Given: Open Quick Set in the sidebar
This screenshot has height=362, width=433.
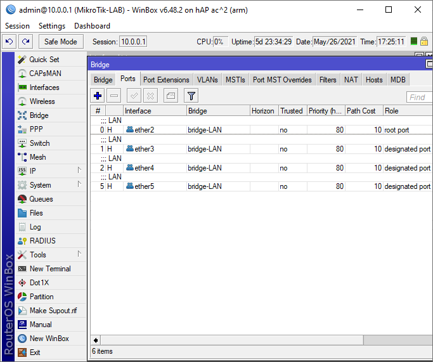Looking at the screenshot, I should coord(51,60).
